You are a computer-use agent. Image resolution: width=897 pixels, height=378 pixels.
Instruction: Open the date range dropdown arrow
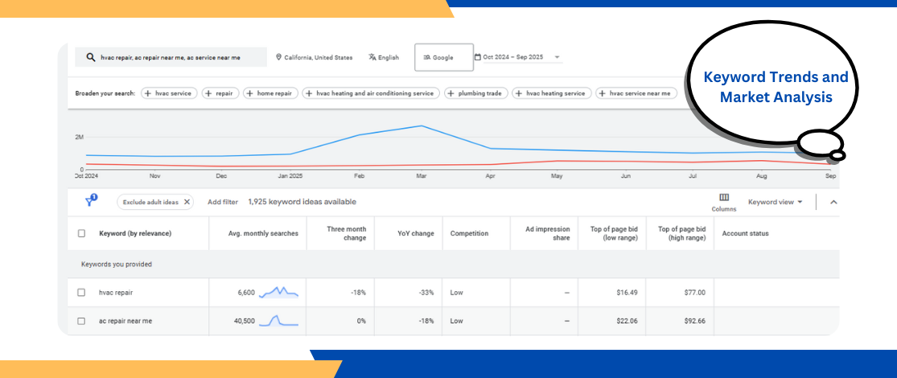(x=558, y=58)
